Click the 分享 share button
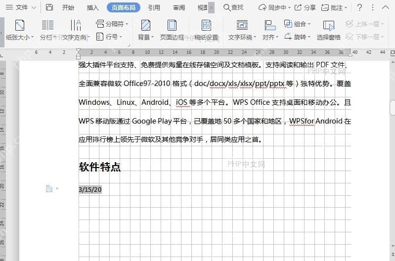This screenshot has height=261, width=395. click(x=305, y=7)
